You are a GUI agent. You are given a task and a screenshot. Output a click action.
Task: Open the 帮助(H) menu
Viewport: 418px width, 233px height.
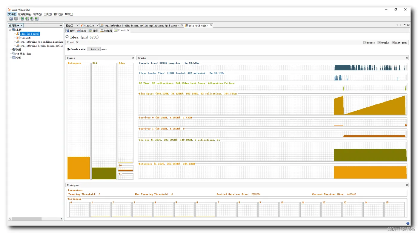69,14
